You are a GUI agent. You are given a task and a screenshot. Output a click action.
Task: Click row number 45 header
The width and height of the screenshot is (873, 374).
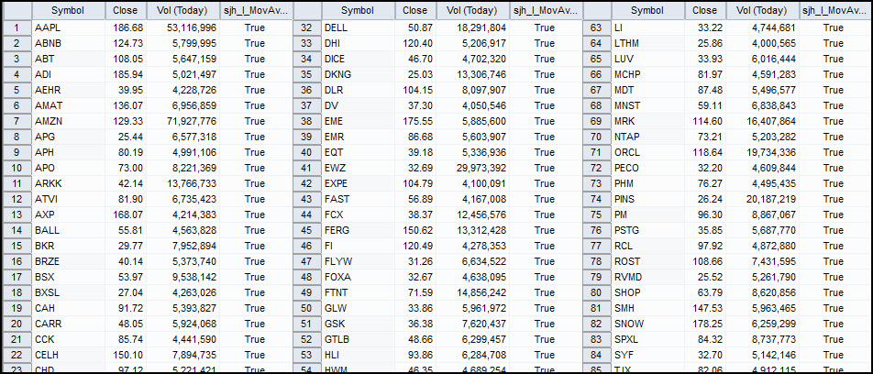(307, 230)
